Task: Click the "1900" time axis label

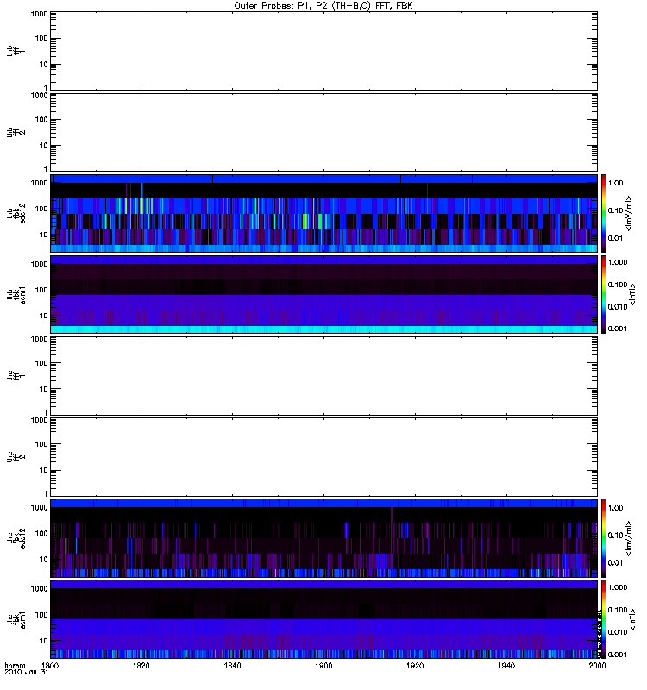Action: pos(323,665)
